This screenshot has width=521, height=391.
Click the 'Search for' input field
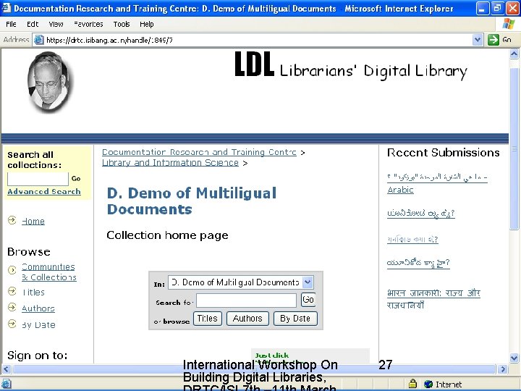point(246,300)
